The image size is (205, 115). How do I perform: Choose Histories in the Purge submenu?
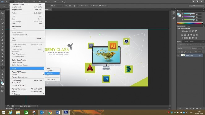pos(52,73)
